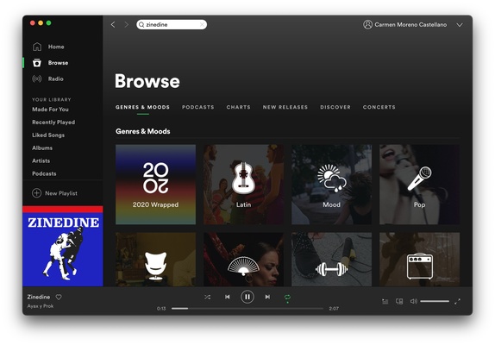Click the search field containing zinedine
495x345 pixels.
[x=172, y=25]
